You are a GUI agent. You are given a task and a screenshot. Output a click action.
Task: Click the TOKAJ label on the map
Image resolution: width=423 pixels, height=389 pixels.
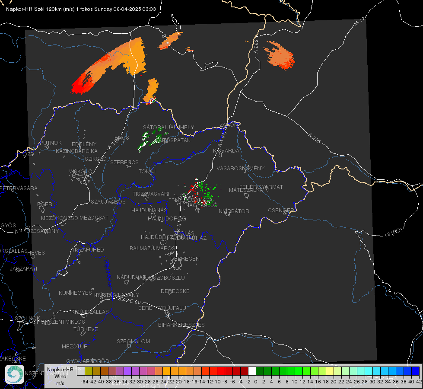(147, 172)
